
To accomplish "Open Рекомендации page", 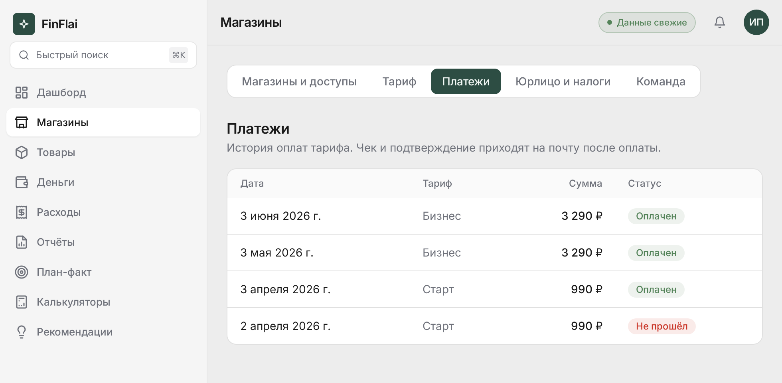I will (103, 332).
